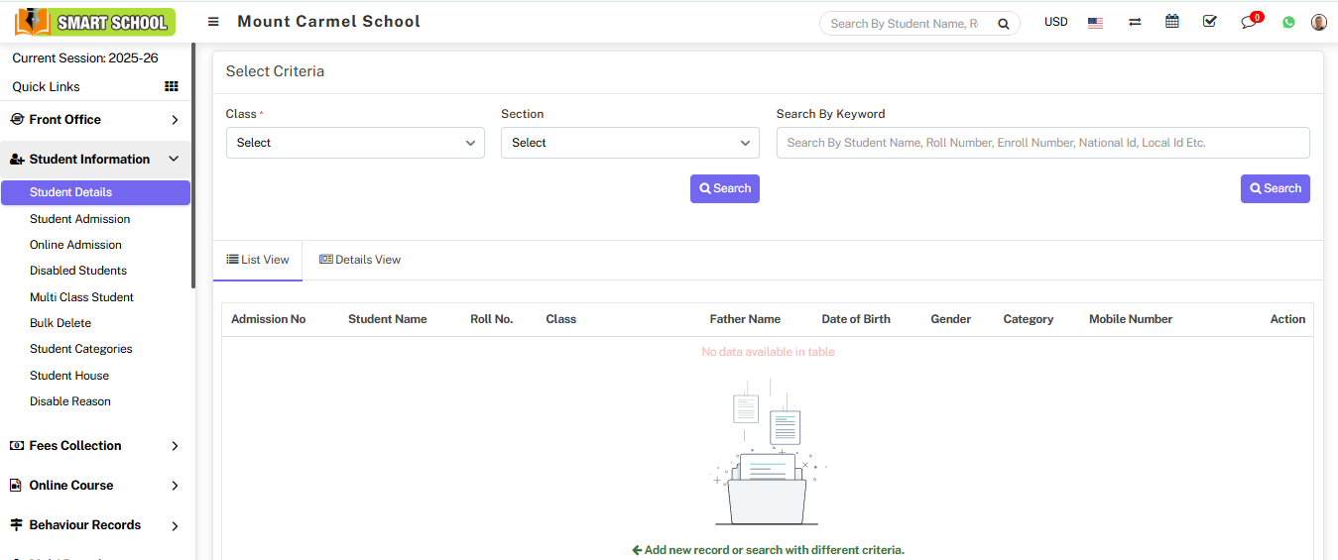Open the task checklist icon in header

(1210, 22)
